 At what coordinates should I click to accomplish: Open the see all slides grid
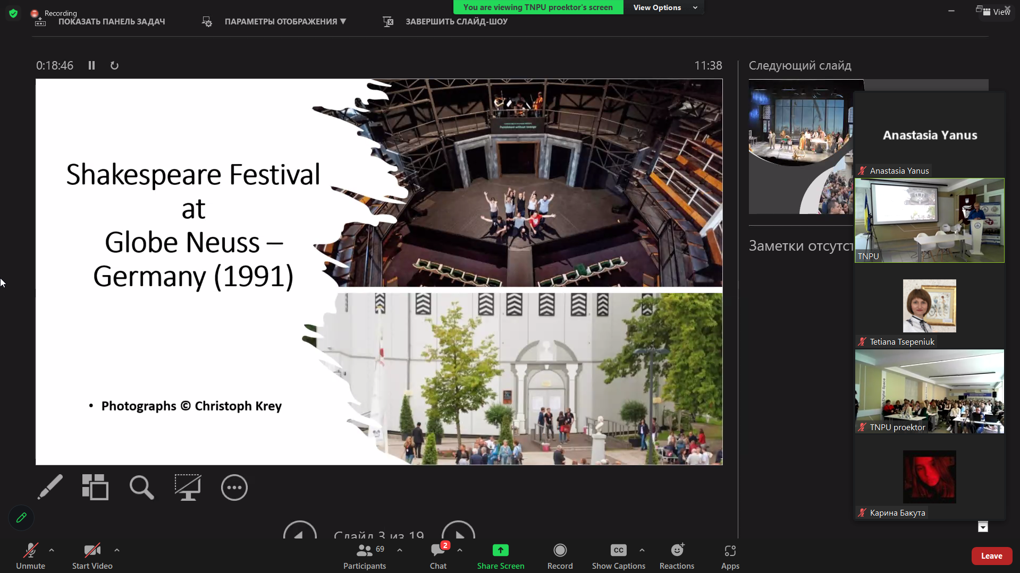[95, 487]
